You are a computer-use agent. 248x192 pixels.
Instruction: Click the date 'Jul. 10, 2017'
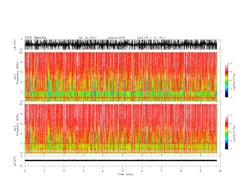point(87,38)
